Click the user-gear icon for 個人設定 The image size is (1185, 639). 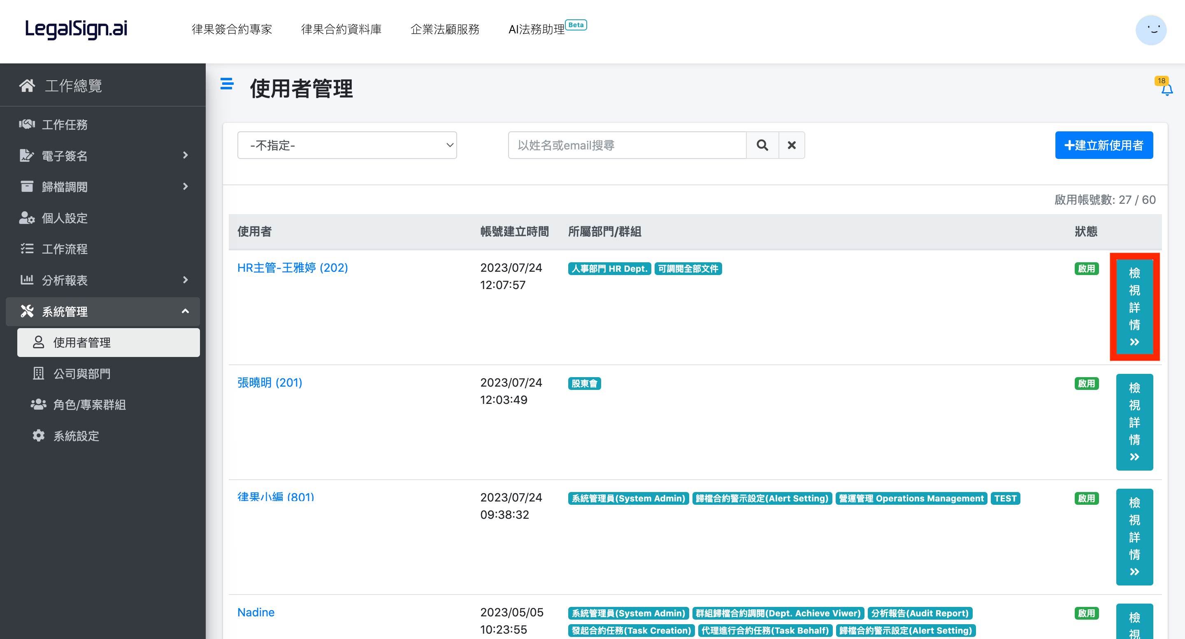tap(27, 218)
